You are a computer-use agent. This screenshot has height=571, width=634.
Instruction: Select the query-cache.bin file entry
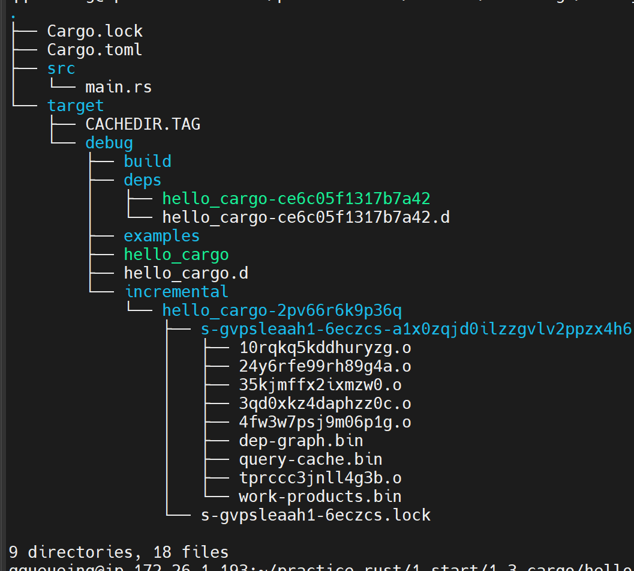(x=310, y=459)
